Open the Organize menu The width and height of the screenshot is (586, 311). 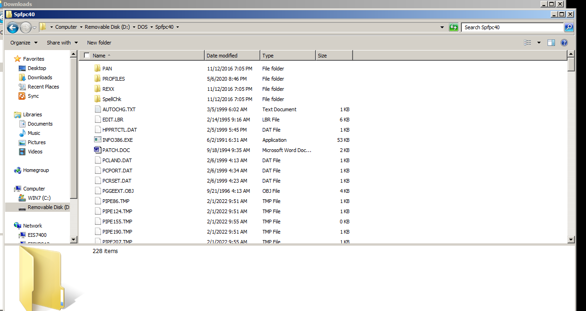pos(24,43)
